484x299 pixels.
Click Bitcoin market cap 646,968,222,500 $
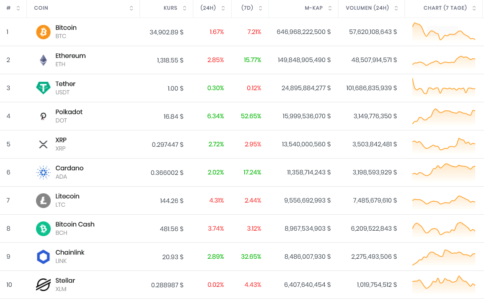(x=304, y=32)
